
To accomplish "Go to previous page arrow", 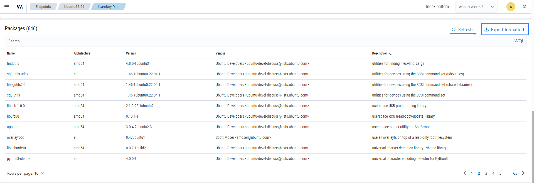I will click(x=465, y=173).
